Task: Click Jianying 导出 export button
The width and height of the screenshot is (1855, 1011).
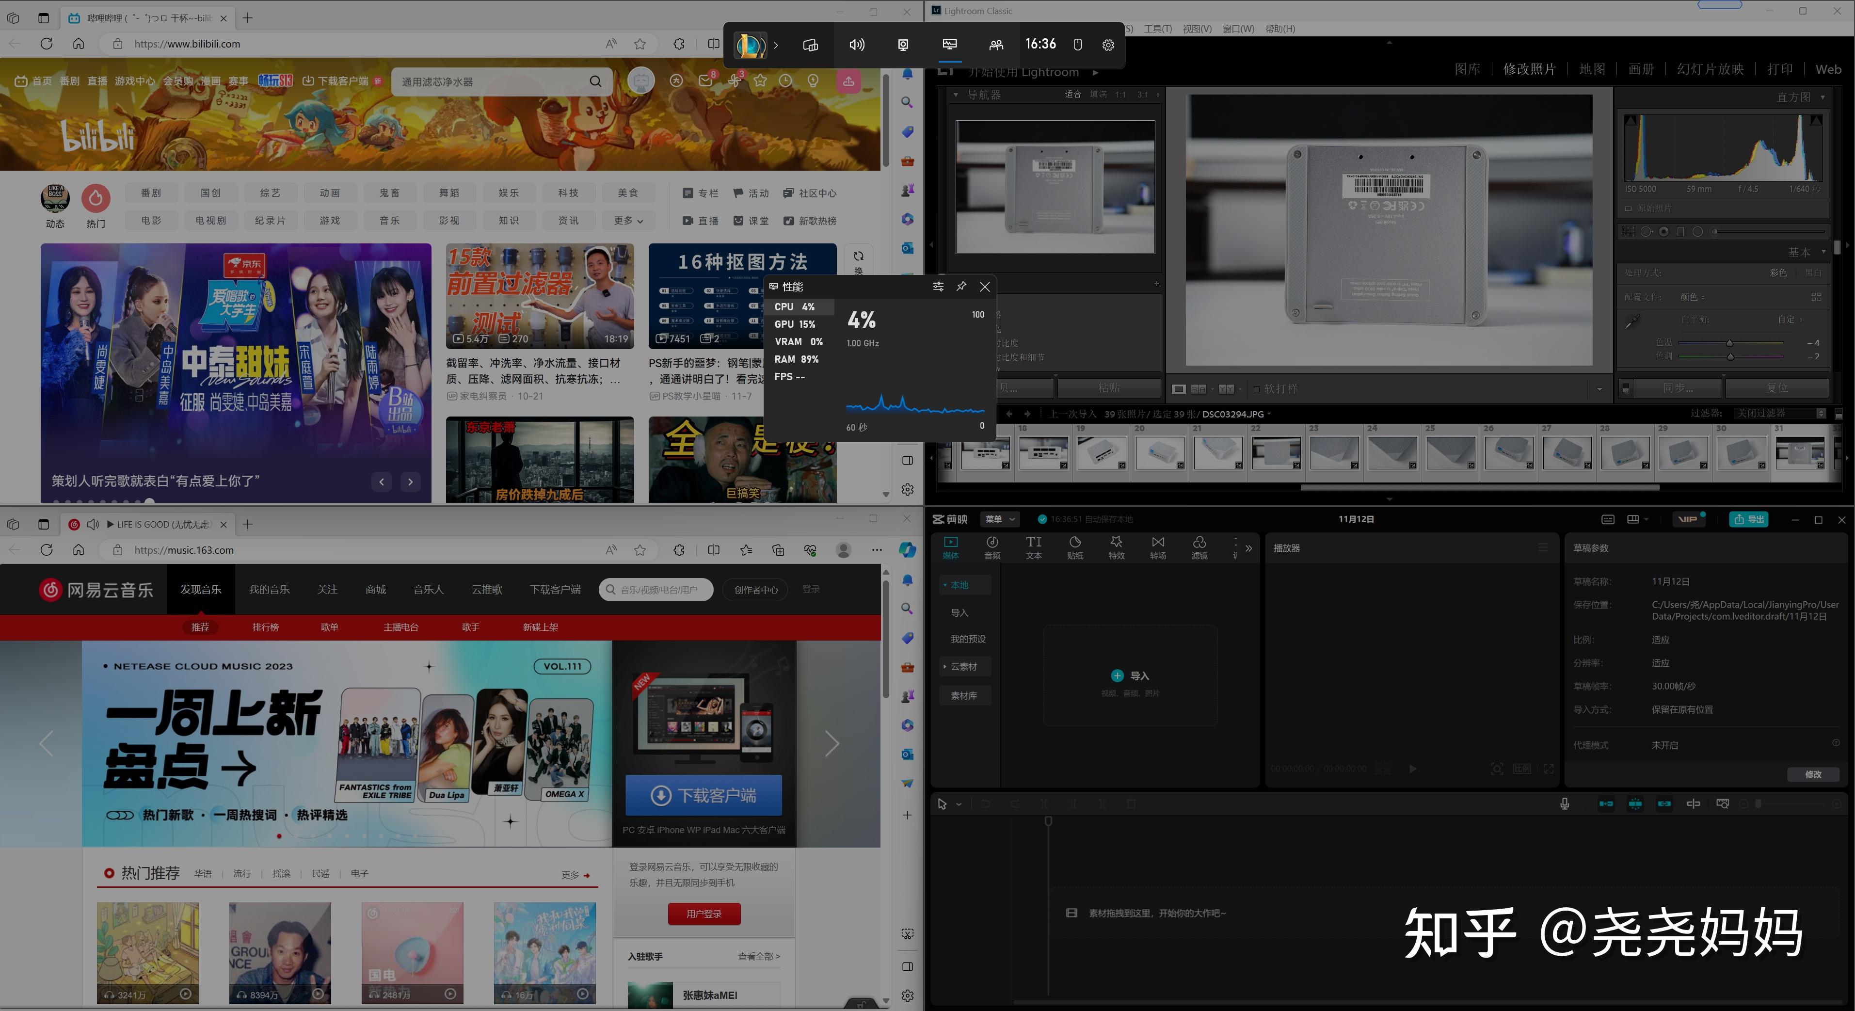Action: coord(1748,519)
